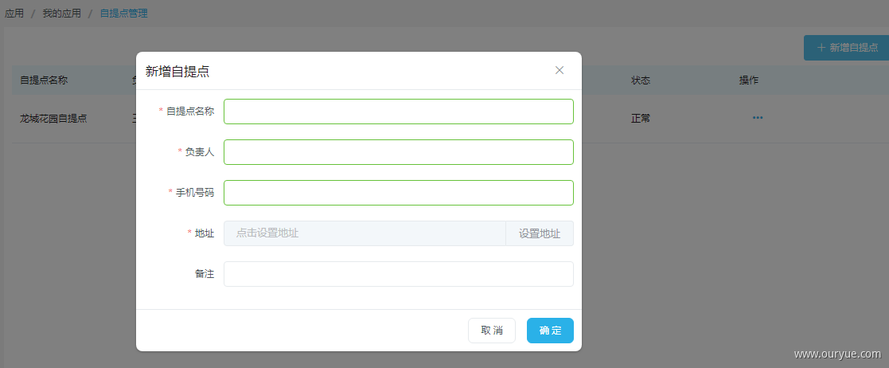Focus the 备注 remarks input field
The image size is (889, 368).
click(399, 274)
